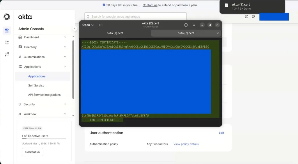The image size is (298, 164).
Task: Click the Contact us link in trial banner
Action: pos(150,5)
